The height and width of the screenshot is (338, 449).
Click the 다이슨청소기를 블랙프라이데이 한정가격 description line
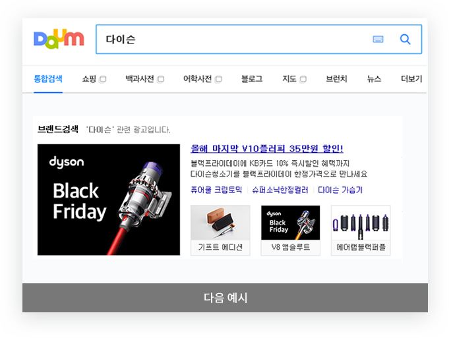279,174
